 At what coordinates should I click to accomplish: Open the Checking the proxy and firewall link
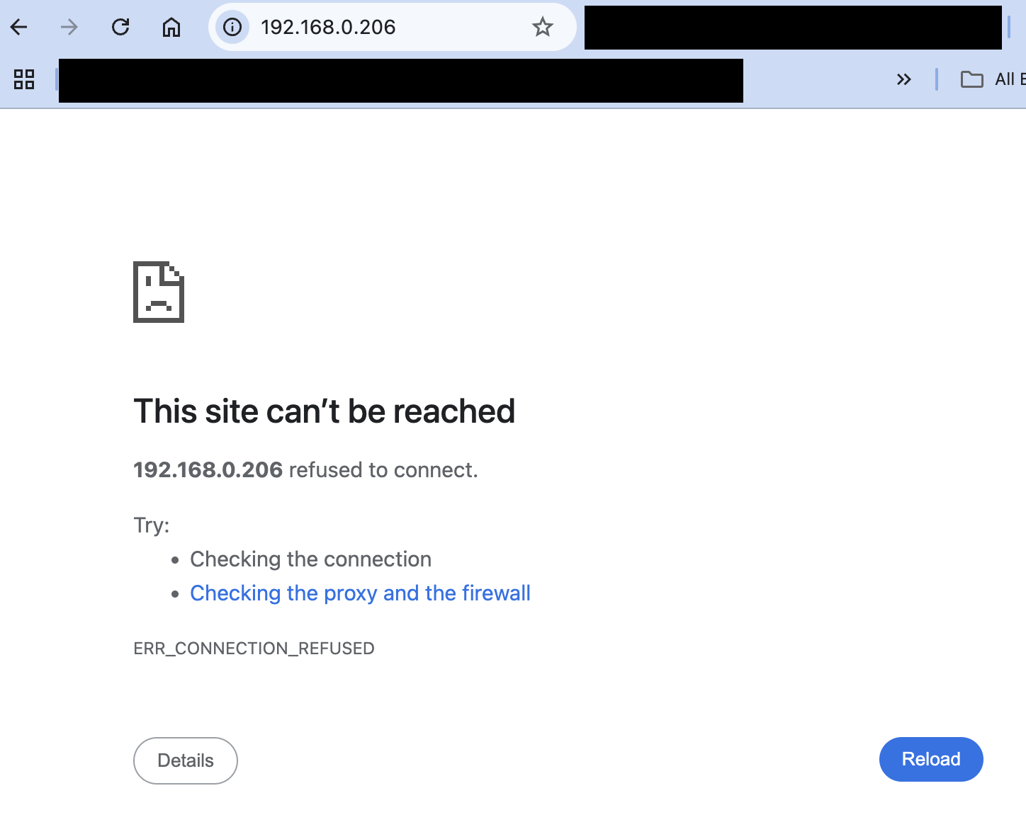click(360, 593)
